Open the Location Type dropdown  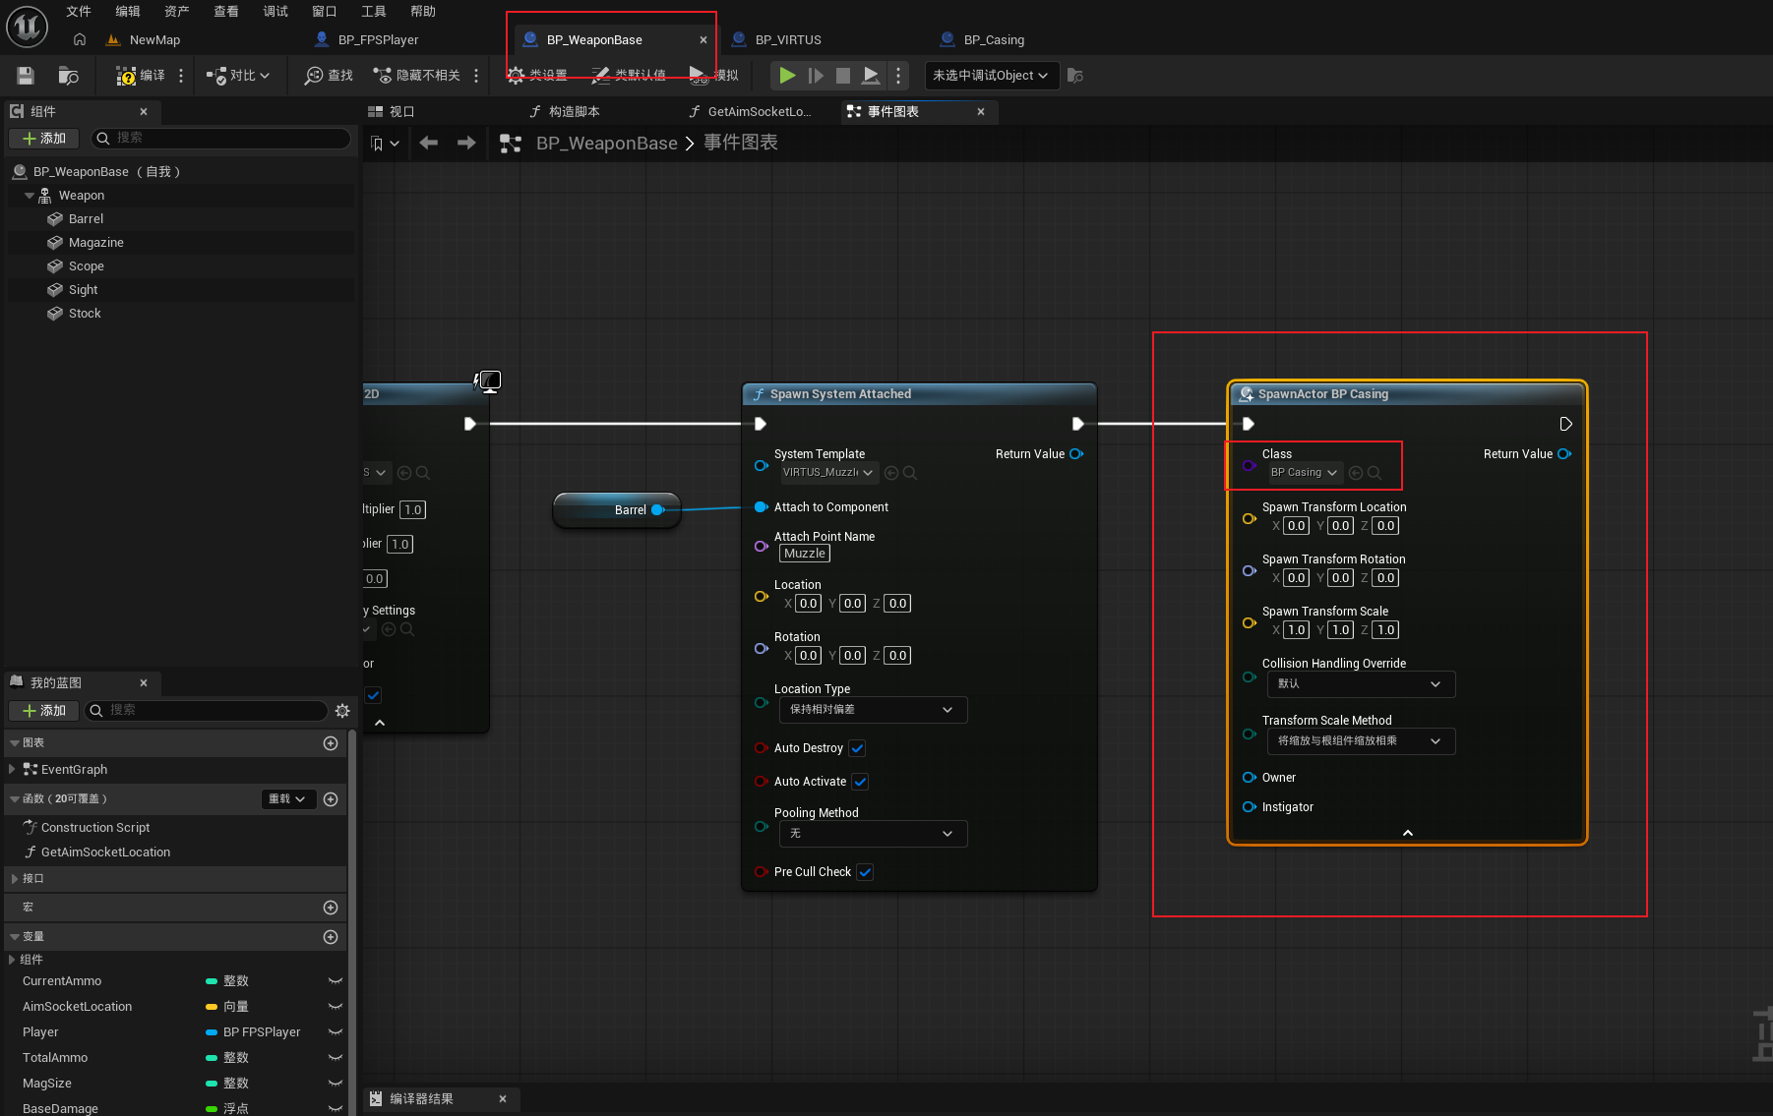coord(873,710)
